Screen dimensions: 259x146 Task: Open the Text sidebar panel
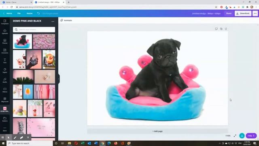point(5,61)
